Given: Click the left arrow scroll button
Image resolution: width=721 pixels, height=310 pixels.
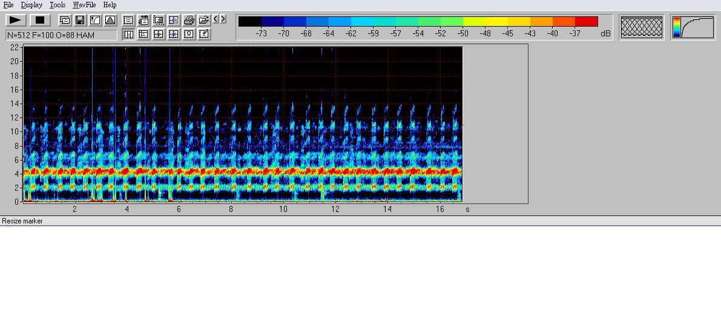Looking at the screenshot, I should pos(216,19).
